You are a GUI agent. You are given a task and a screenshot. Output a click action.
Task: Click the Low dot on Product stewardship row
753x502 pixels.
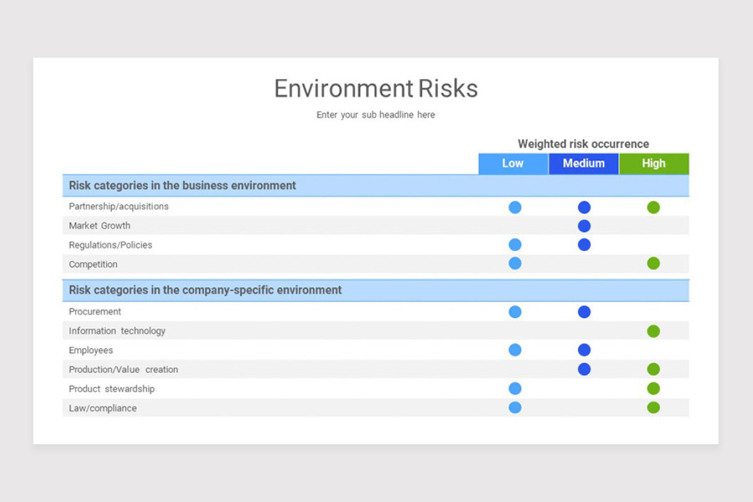pos(515,388)
